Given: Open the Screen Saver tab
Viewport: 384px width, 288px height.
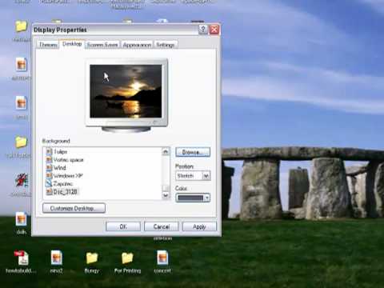Looking at the screenshot, I should click(x=102, y=45).
